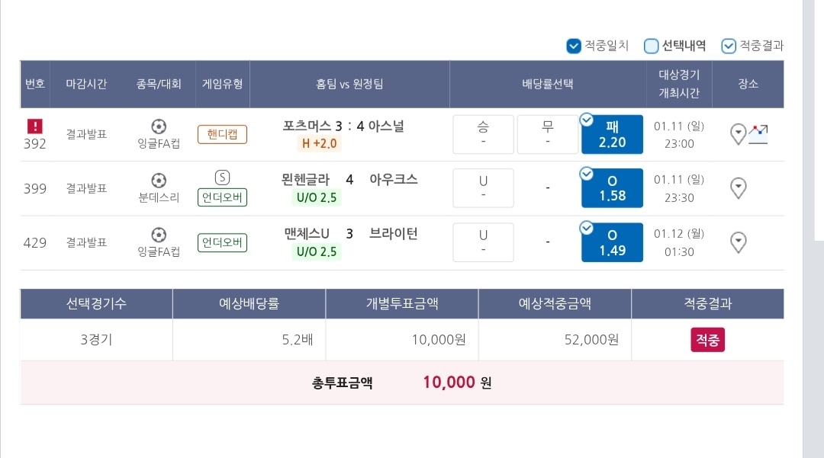Select the 패 2.20 odds for game 392
Image resolution: width=824 pixels, height=458 pixels.
[x=612, y=134]
